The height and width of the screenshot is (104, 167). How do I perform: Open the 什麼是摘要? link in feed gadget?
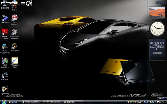coord(157,53)
